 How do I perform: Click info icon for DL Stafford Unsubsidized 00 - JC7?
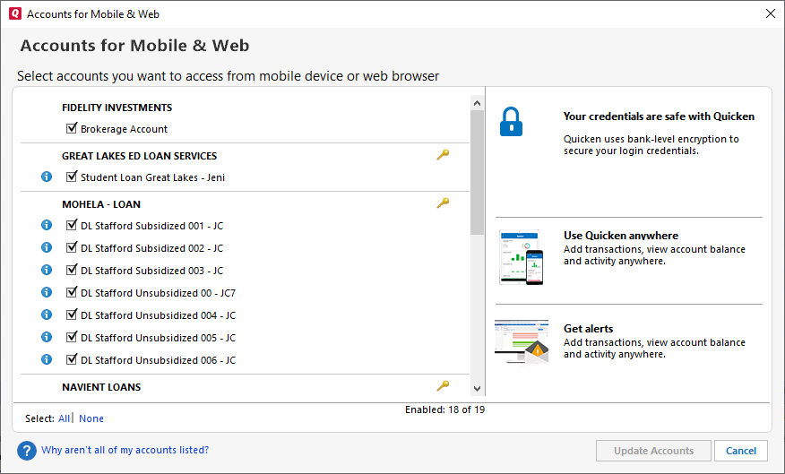pos(47,293)
